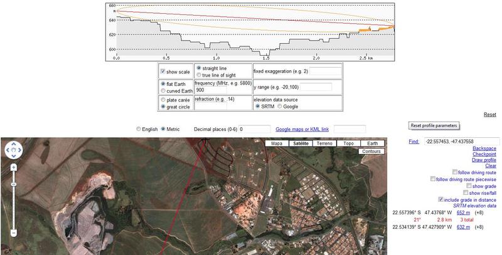Image resolution: width=502 pixels, height=255 pixels.
Task: Click the Checkpoint link
Action: pos(484,154)
